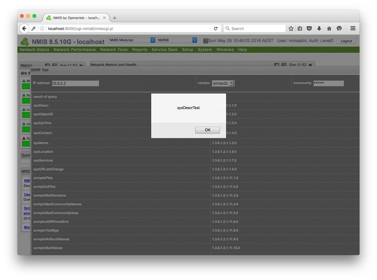This screenshot has width=377, height=280.
Task: Click the Logout button
Action: tap(346, 41)
